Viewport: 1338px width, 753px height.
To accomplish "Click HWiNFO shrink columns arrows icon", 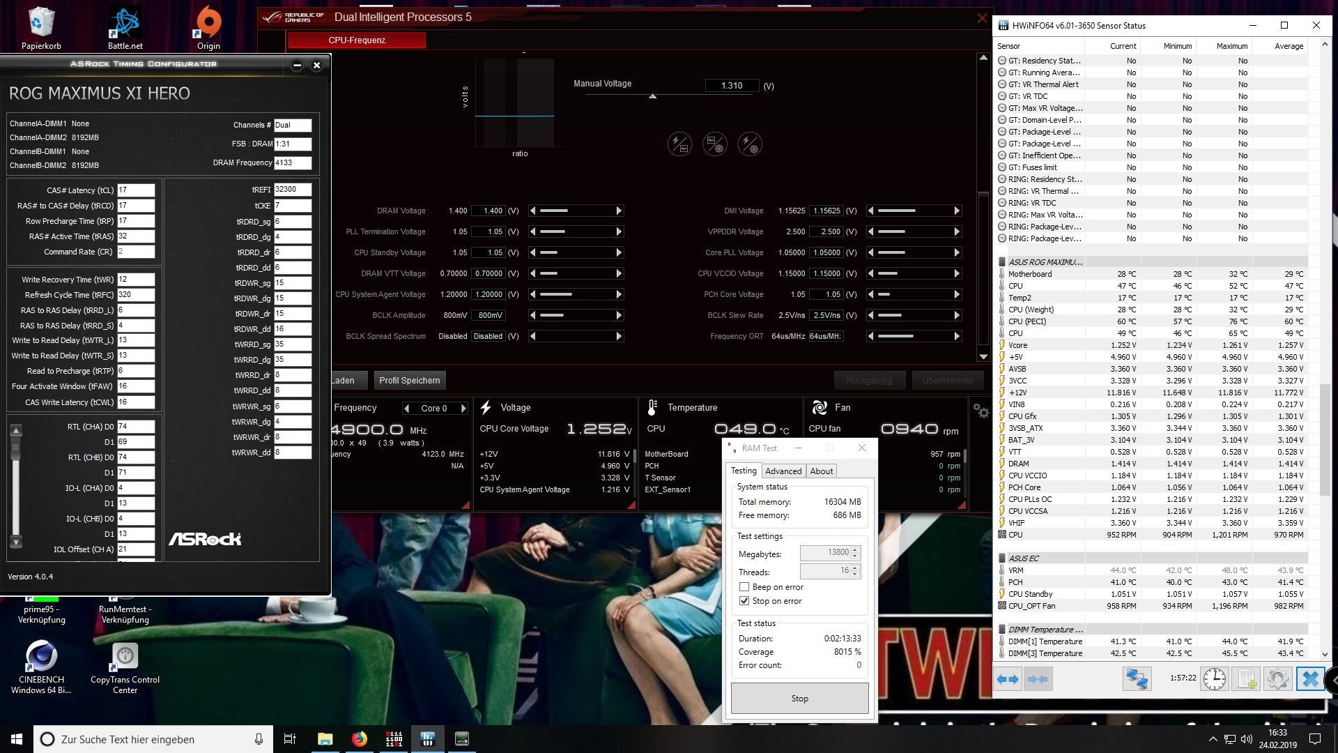I will [x=1038, y=679].
